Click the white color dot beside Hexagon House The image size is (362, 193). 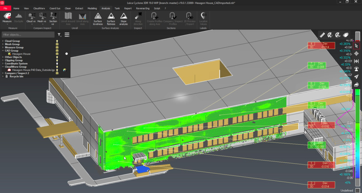tap(67, 54)
